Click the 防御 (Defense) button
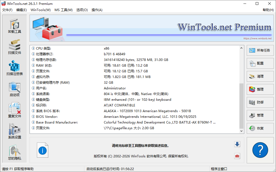276x172 pixels. point(260,102)
